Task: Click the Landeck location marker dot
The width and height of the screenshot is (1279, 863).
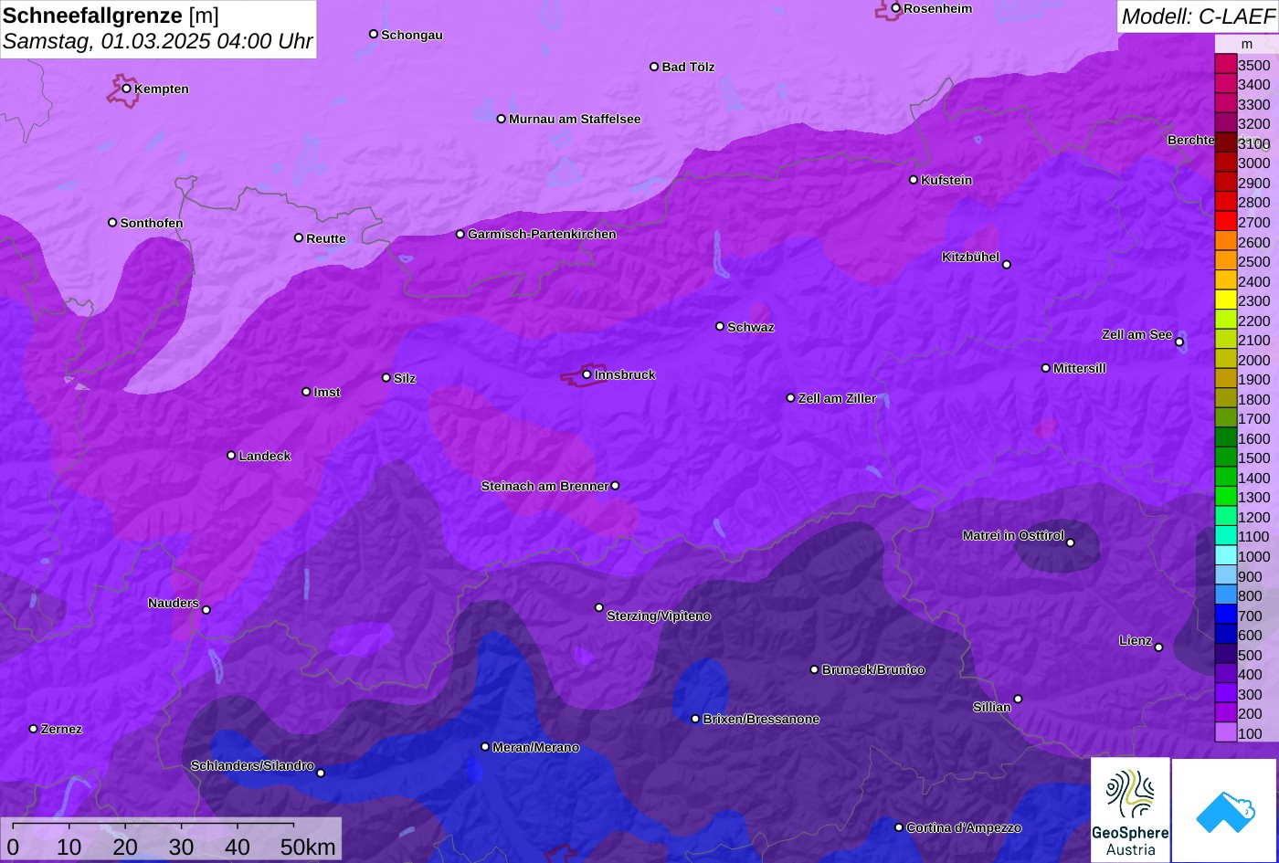Action: pyautogui.click(x=231, y=456)
